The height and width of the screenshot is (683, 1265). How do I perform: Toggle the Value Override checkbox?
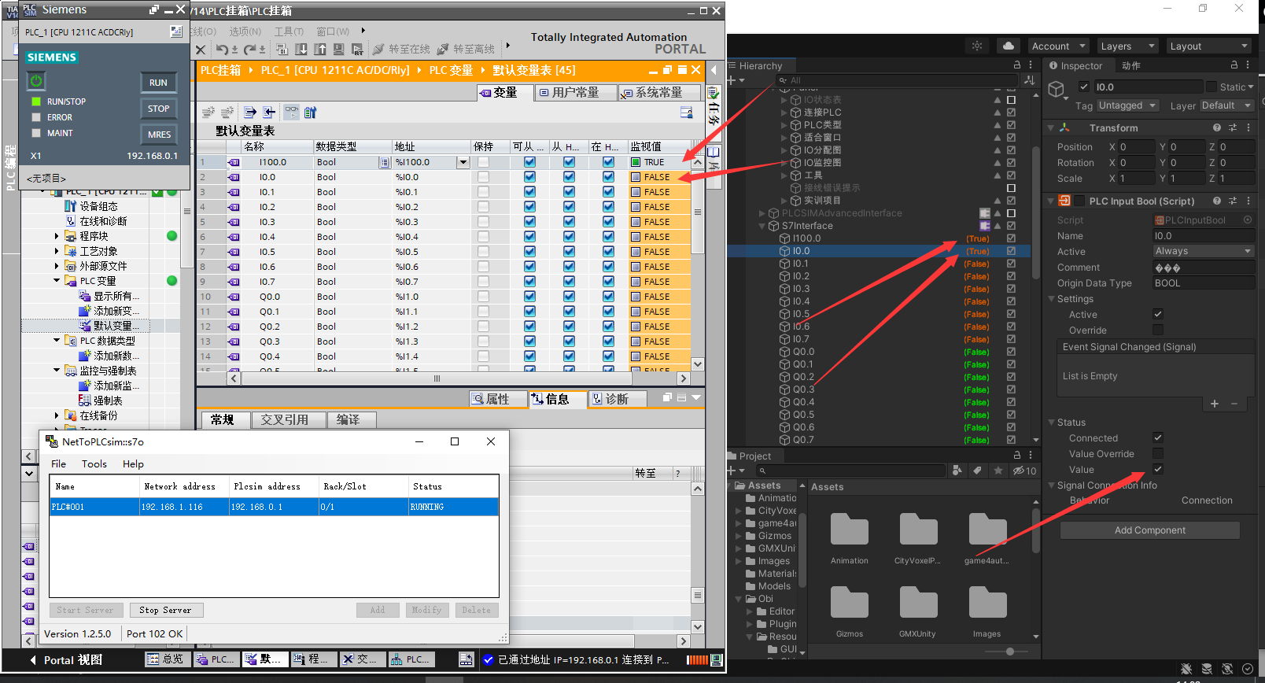tap(1158, 454)
